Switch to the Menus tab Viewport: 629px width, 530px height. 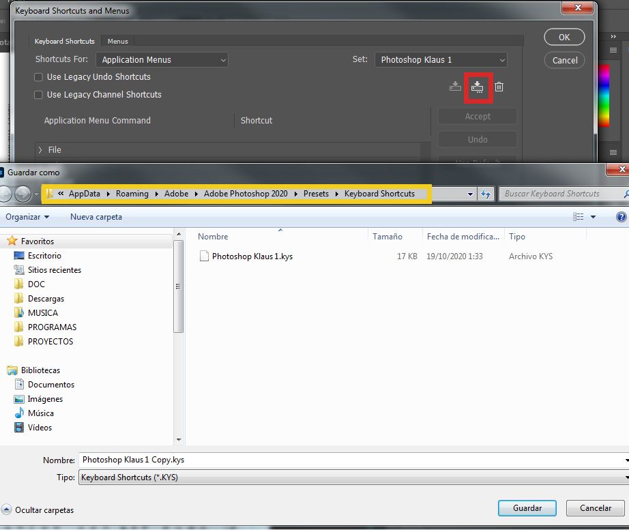tap(117, 42)
